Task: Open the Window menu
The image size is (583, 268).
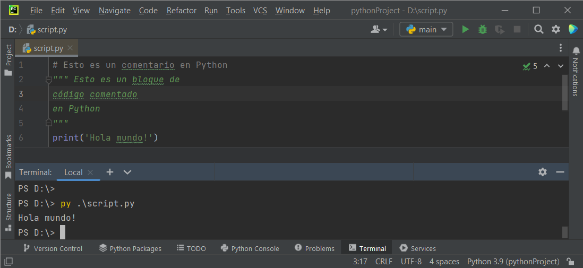Action: pos(290,11)
